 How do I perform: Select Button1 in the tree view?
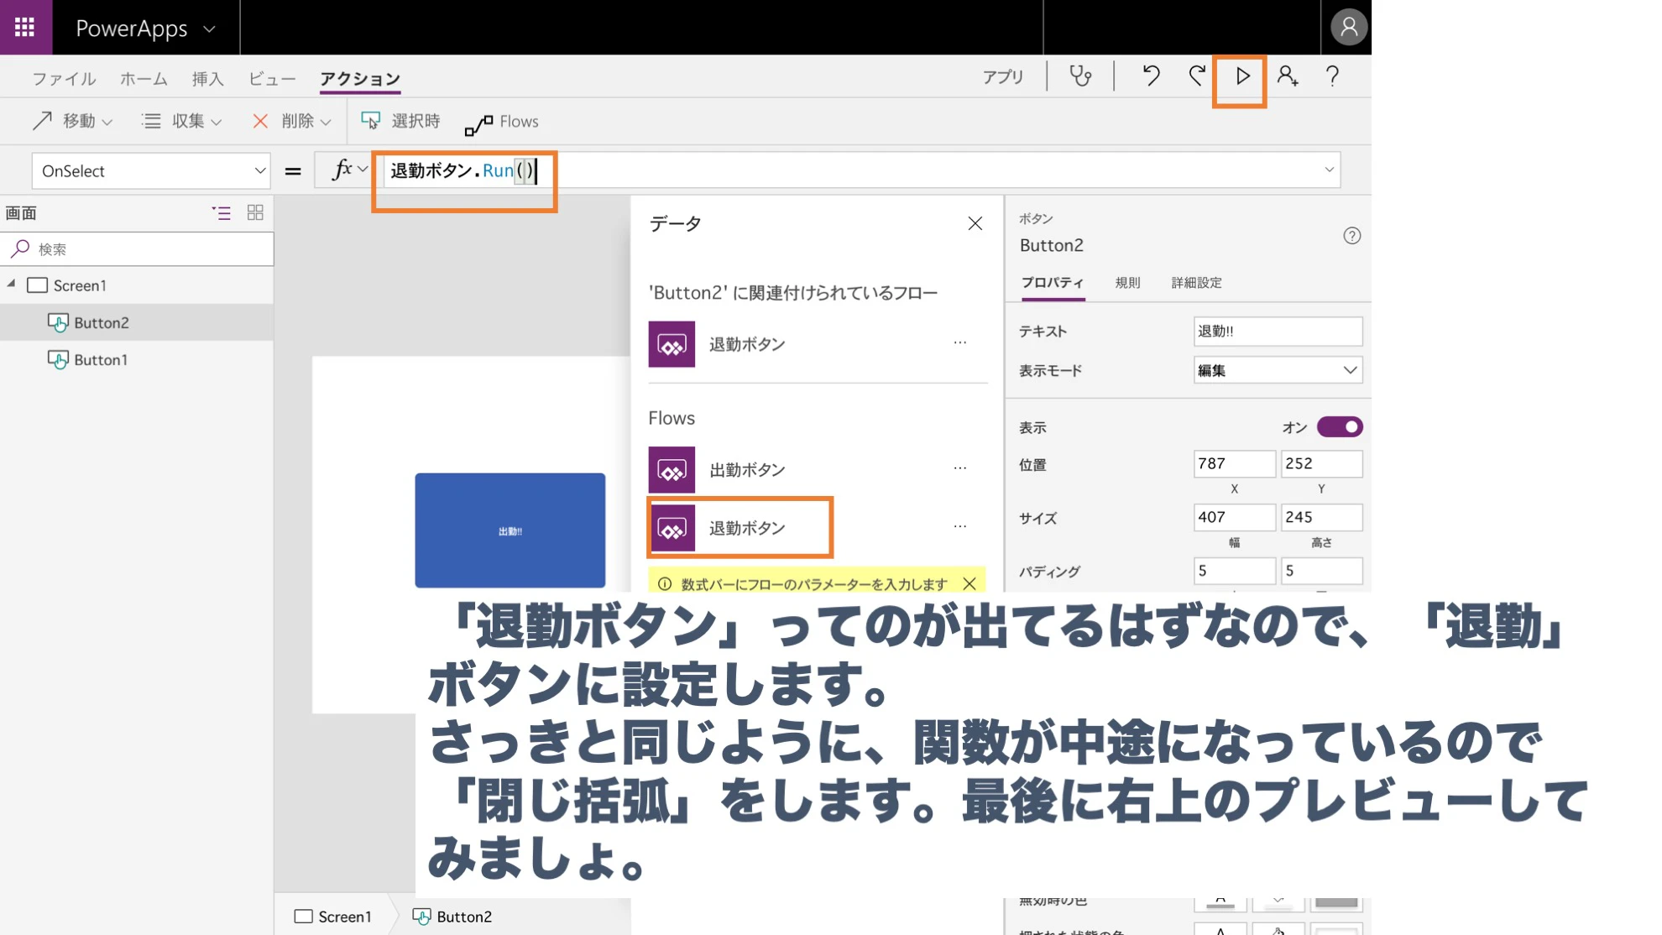(x=137, y=359)
